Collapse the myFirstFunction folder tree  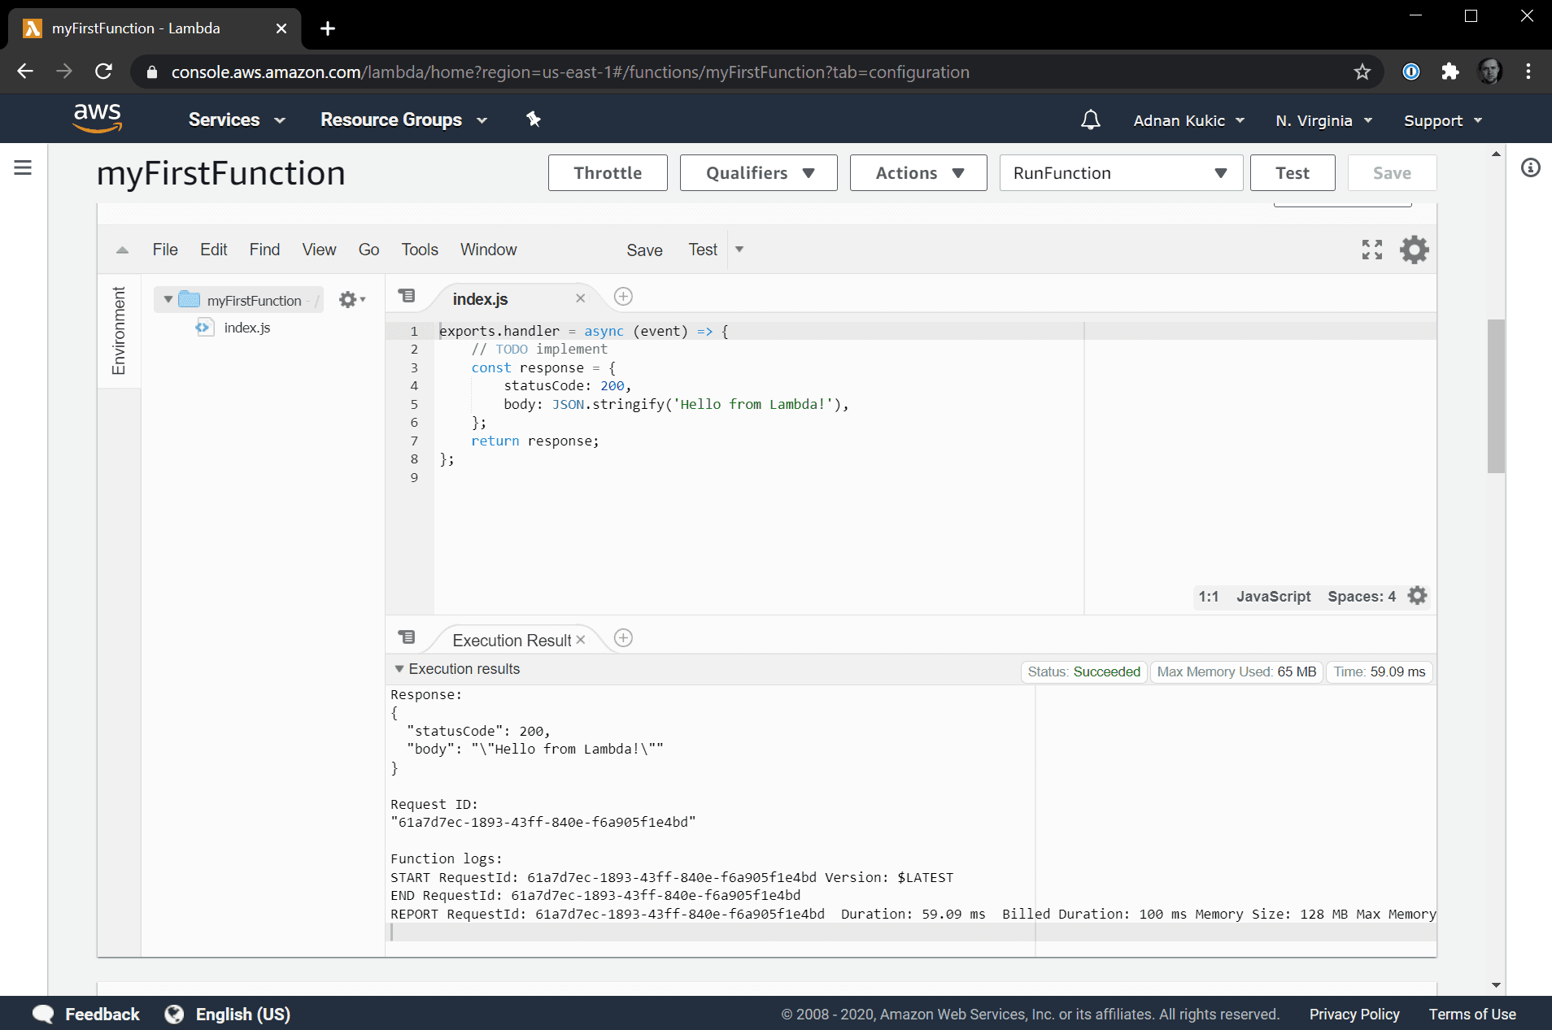[x=168, y=300]
